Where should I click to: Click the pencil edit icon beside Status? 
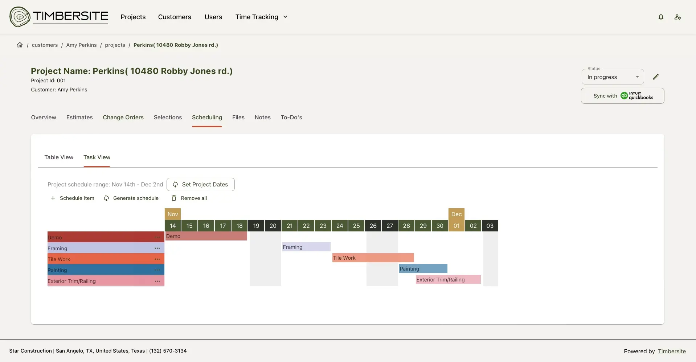pyautogui.click(x=656, y=77)
